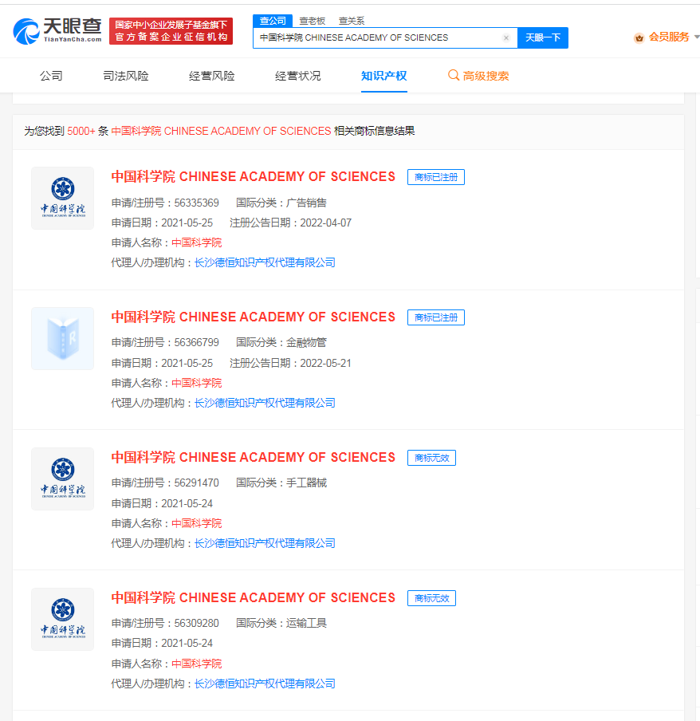Image resolution: width=700 pixels, height=721 pixels.
Task: Open the 金融物管 trademark title link
Action: coord(254,317)
